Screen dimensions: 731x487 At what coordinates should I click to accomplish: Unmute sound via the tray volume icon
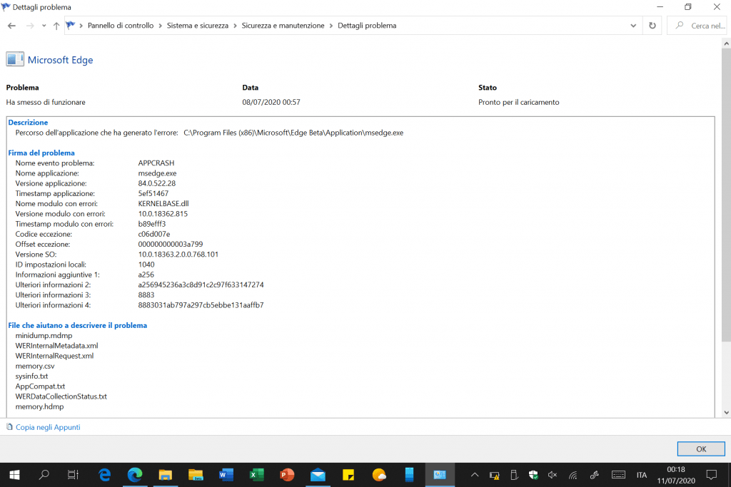pos(553,475)
